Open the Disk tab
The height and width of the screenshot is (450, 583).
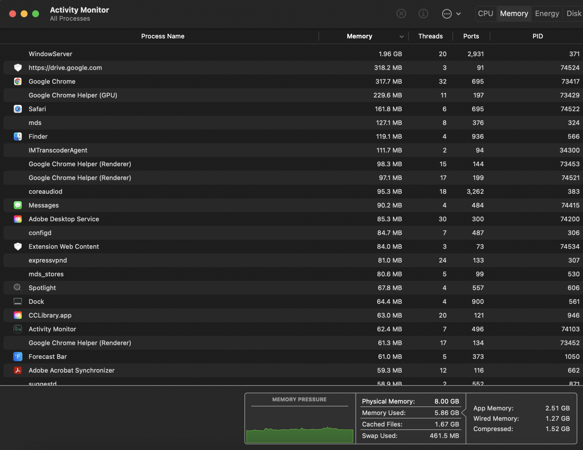574,13
